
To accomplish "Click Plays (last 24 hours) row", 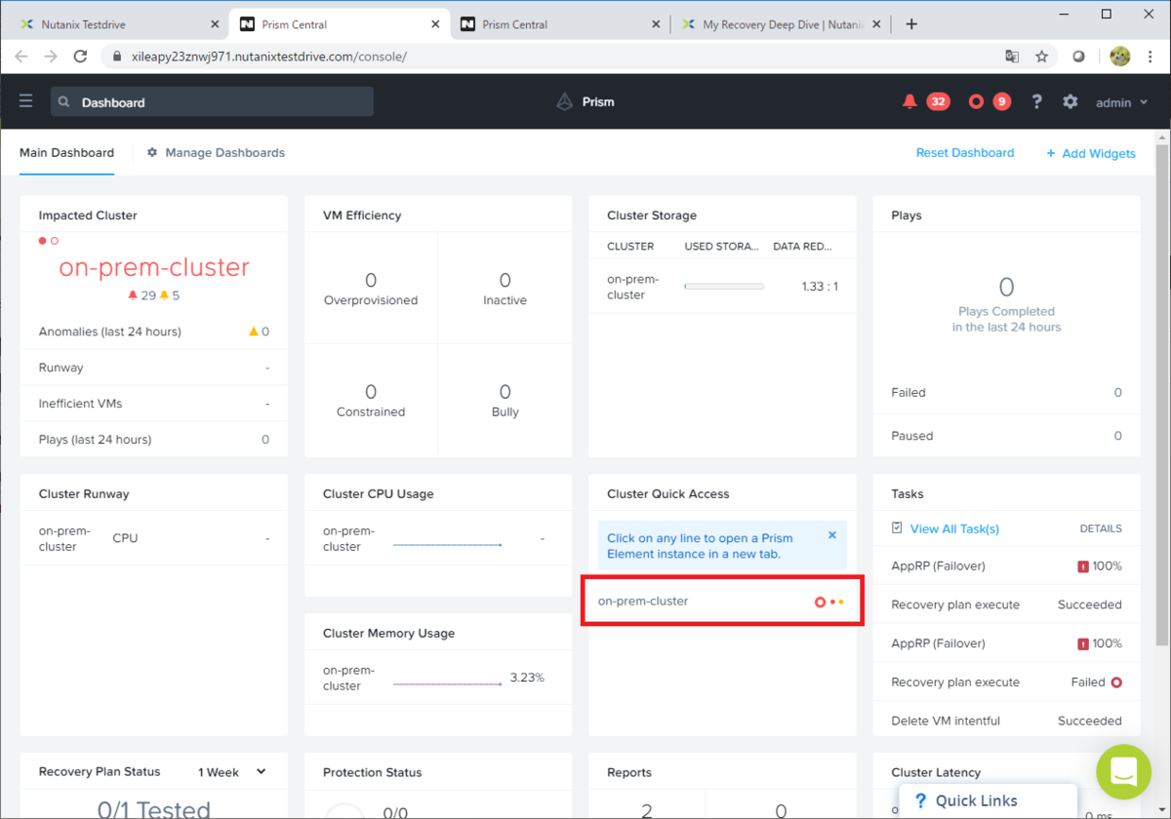I will tap(154, 440).
